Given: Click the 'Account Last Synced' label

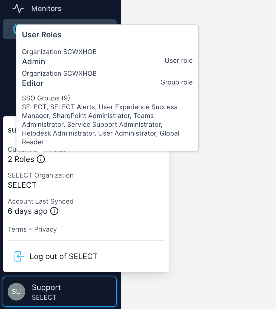Looking at the screenshot, I should (x=41, y=201).
